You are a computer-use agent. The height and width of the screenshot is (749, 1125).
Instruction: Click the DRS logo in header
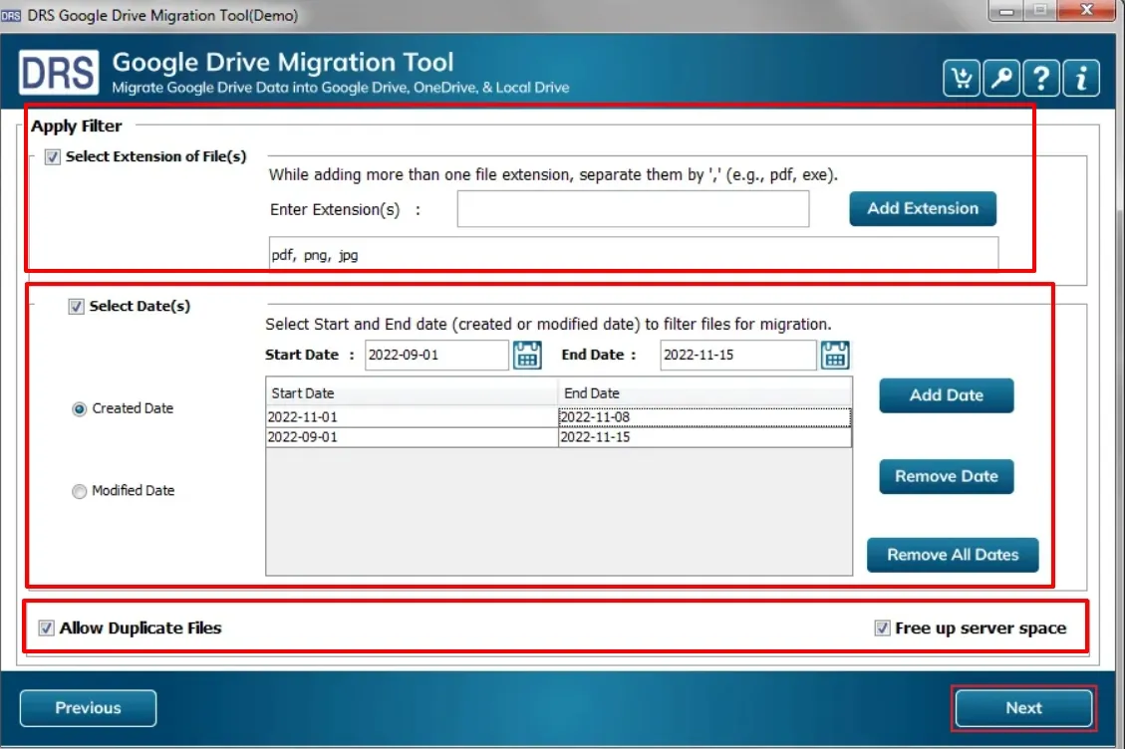[59, 74]
